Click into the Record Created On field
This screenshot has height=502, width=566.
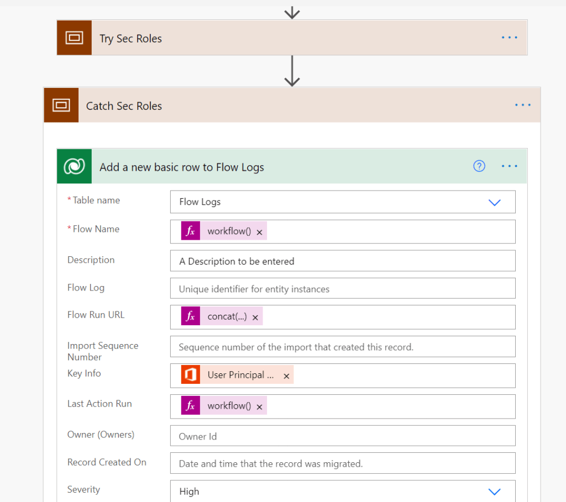(x=343, y=463)
